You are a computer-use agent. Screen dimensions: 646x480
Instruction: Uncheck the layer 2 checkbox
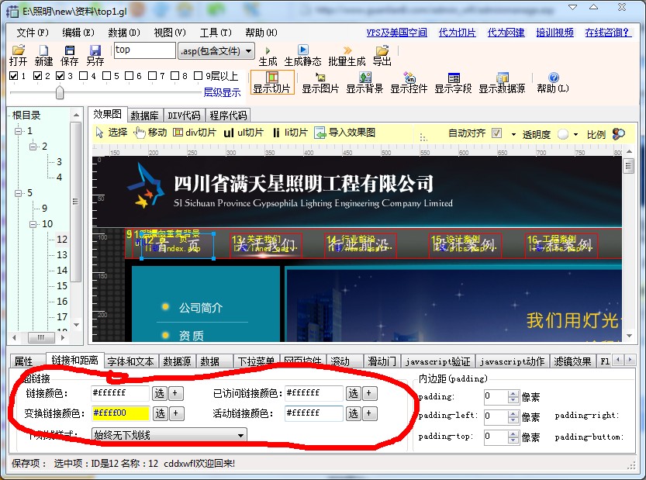point(37,76)
